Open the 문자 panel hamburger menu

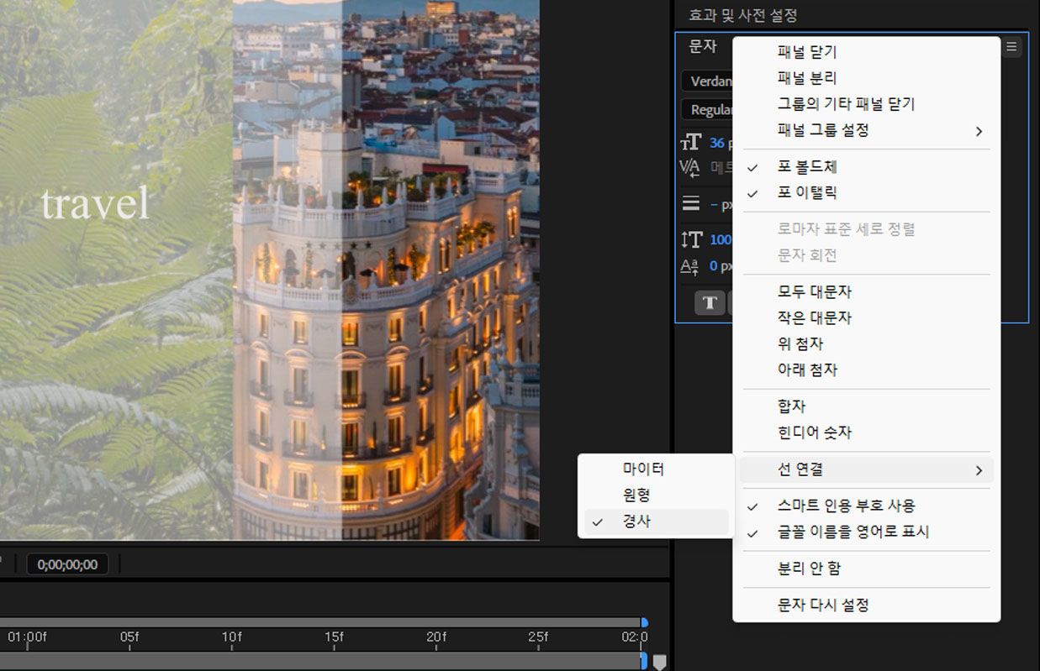[x=1011, y=47]
